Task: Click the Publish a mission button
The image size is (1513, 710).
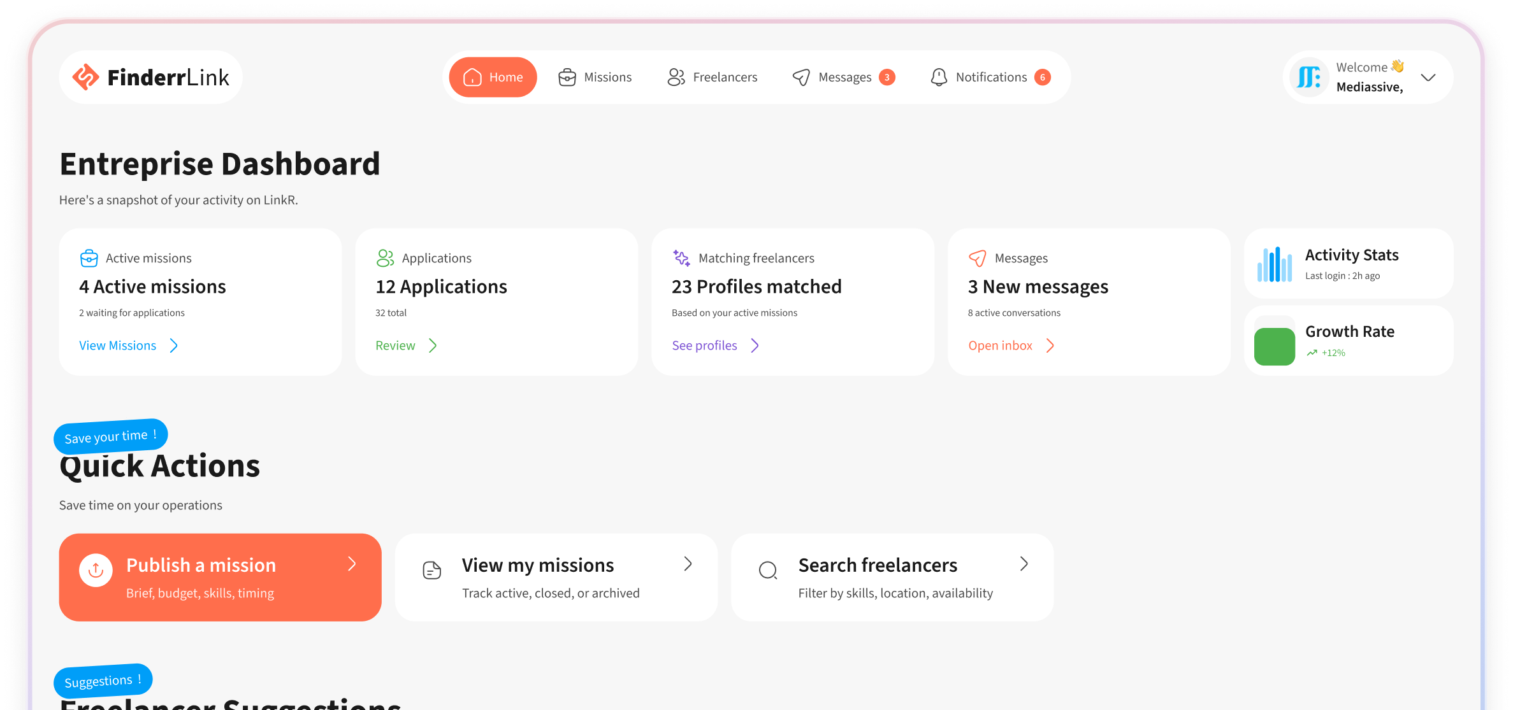Action: coord(220,577)
